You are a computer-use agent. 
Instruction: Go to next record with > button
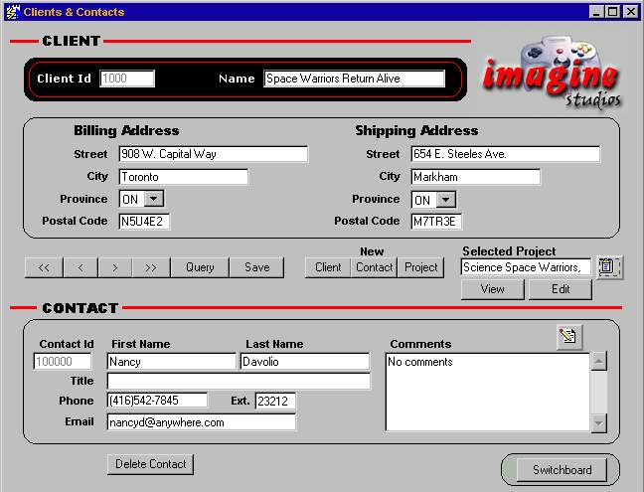[115, 267]
